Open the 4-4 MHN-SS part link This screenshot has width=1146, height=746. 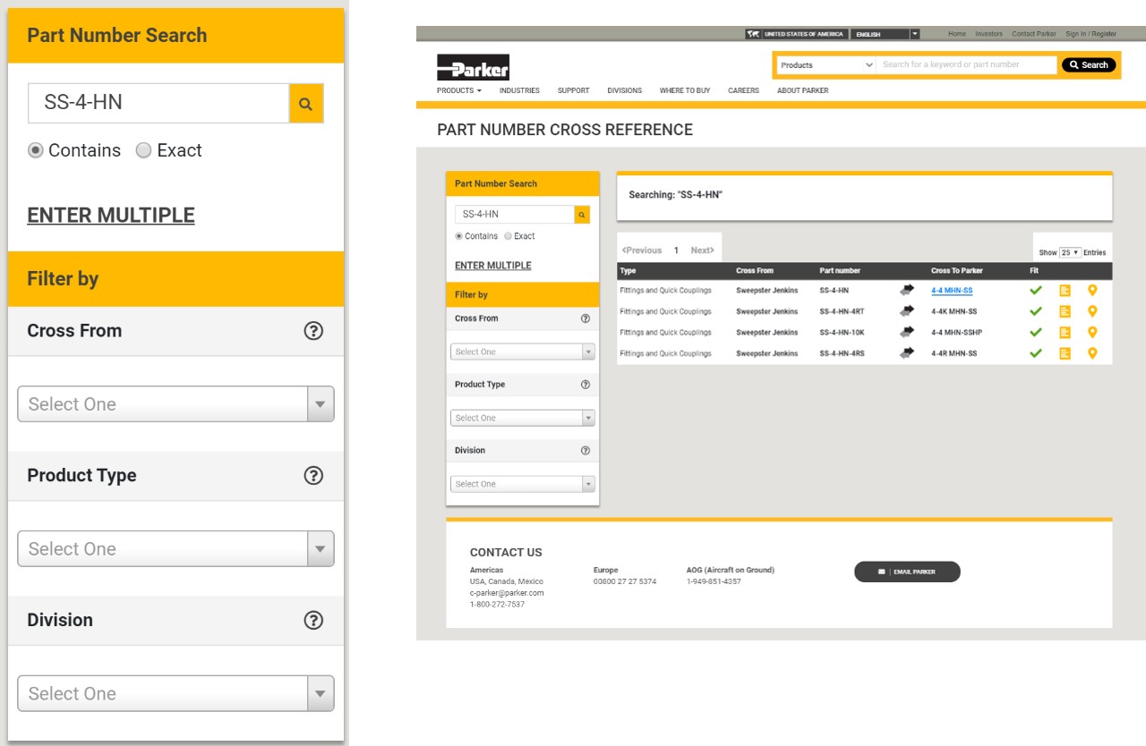[x=952, y=291]
